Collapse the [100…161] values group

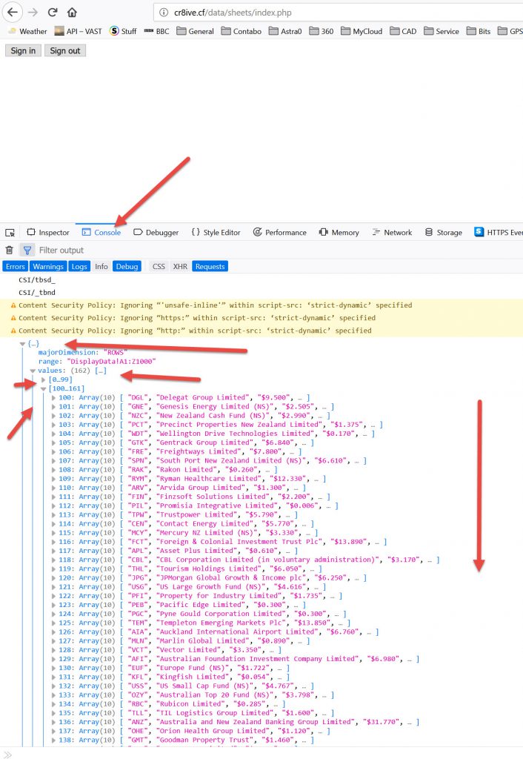(44, 388)
